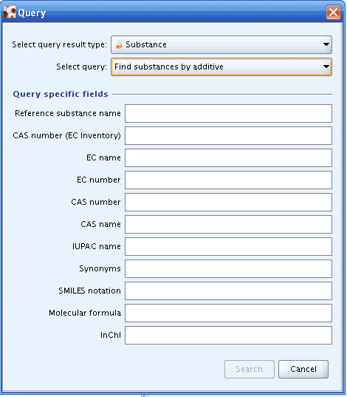The width and height of the screenshot is (347, 397).
Task: Focus the CAS number text box
Action: point(228,202)
